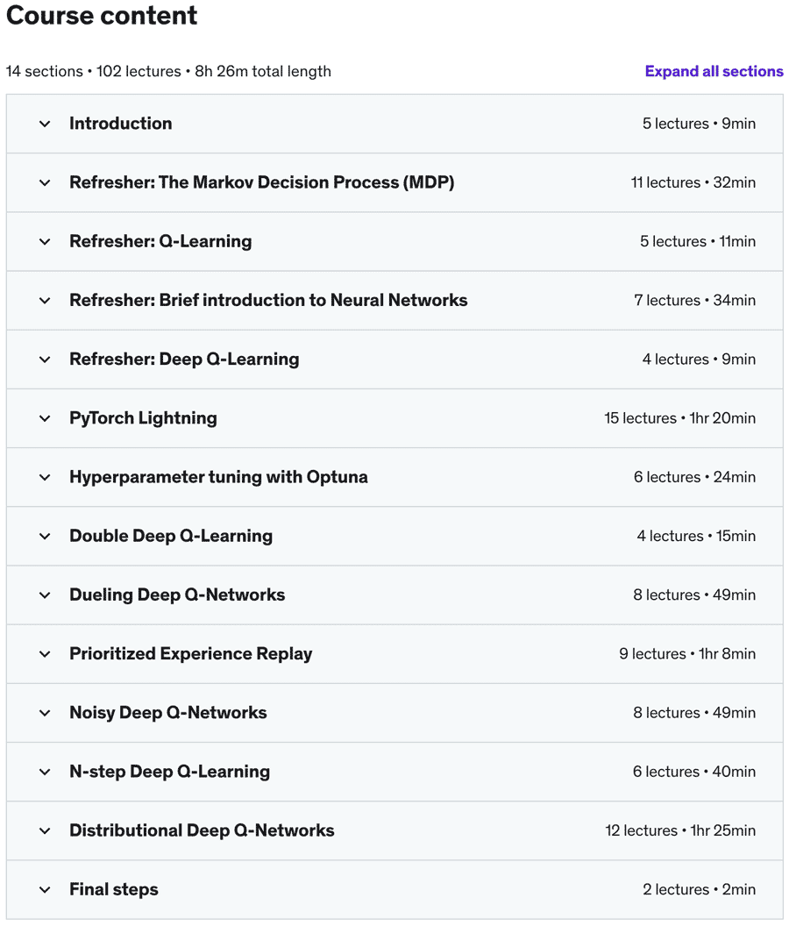The width and height of the screenshot is (789, 926).
Task: Select the Prioritized Experience Replay title
Action: (191, 654)
